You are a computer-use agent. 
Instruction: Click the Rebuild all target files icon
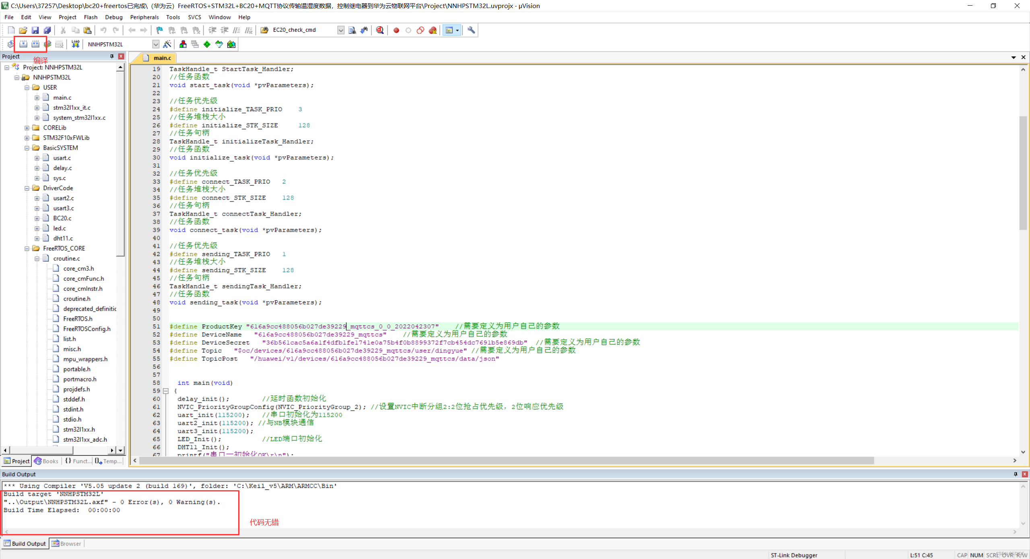[x=35, y=44]
